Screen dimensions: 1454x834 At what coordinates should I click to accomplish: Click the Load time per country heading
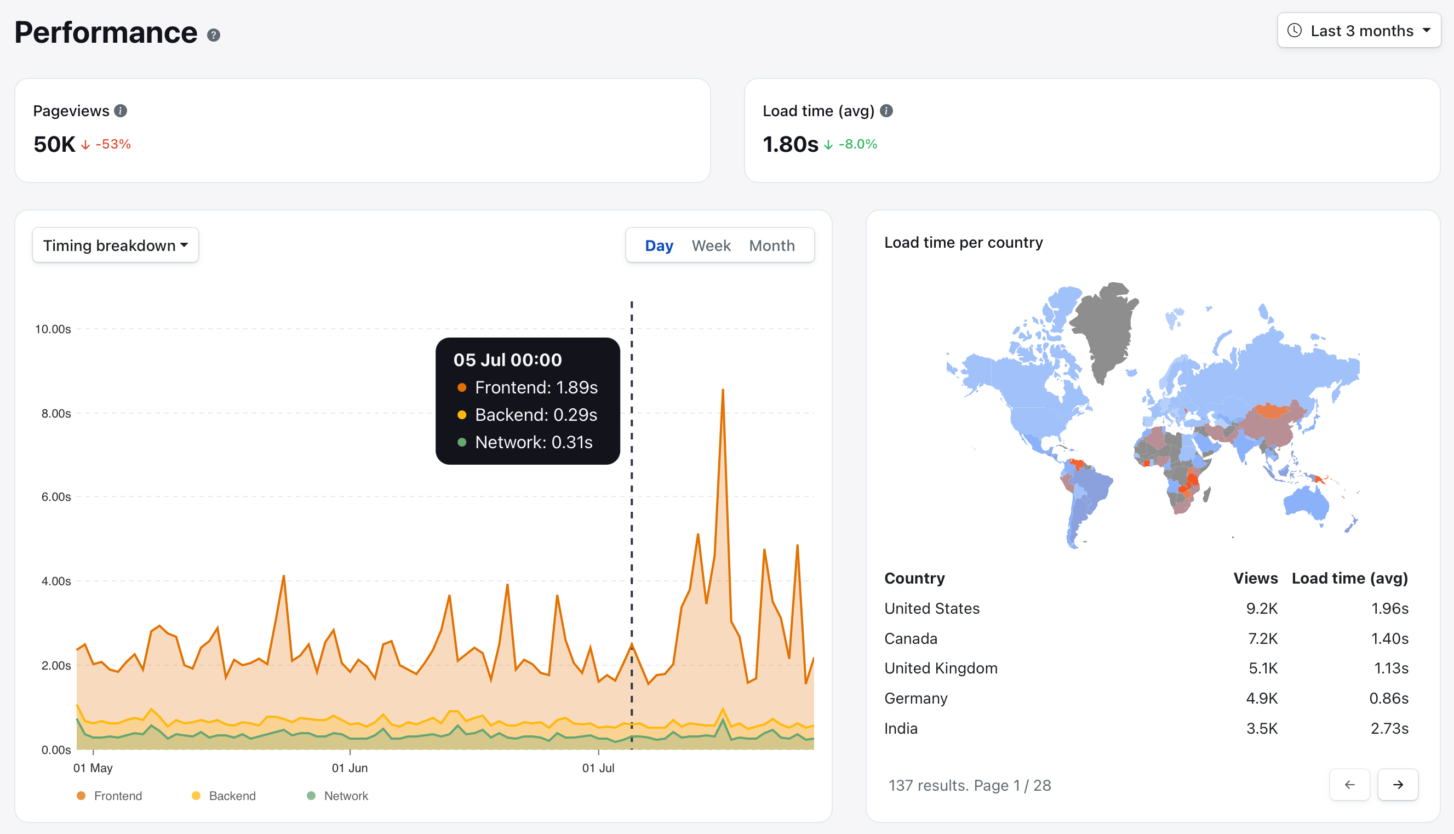click(x=963, y=242)
